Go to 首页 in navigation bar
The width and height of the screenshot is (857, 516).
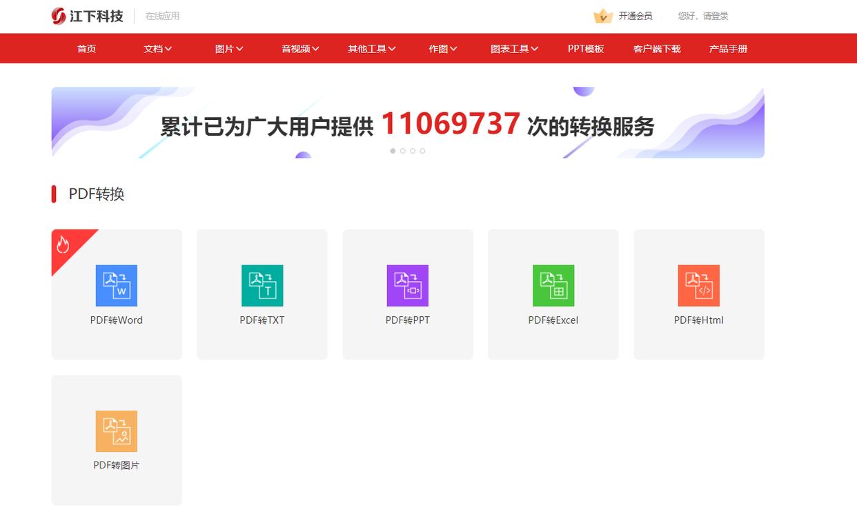tap(86, 49)
